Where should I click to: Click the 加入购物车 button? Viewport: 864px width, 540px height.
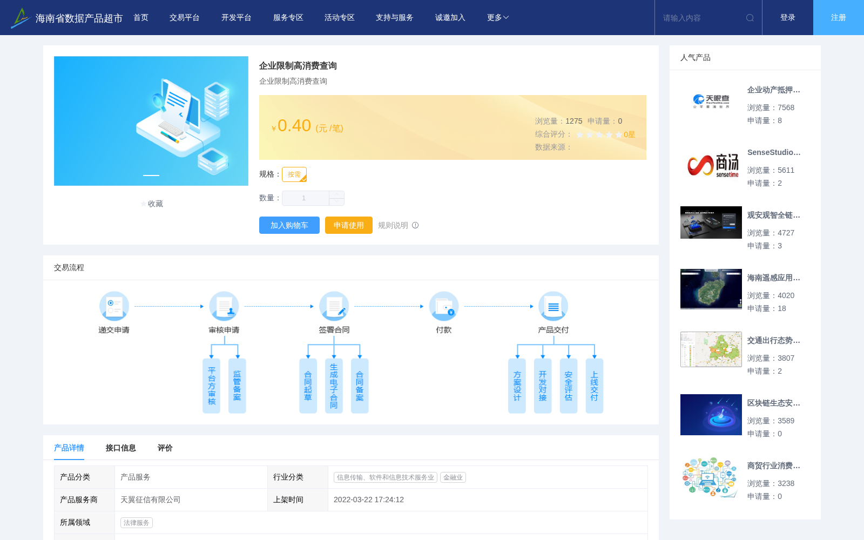289,225
